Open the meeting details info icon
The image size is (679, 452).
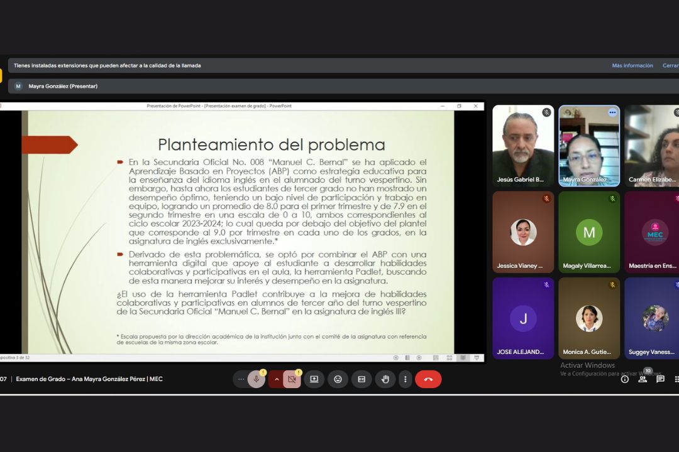(625, 379)
